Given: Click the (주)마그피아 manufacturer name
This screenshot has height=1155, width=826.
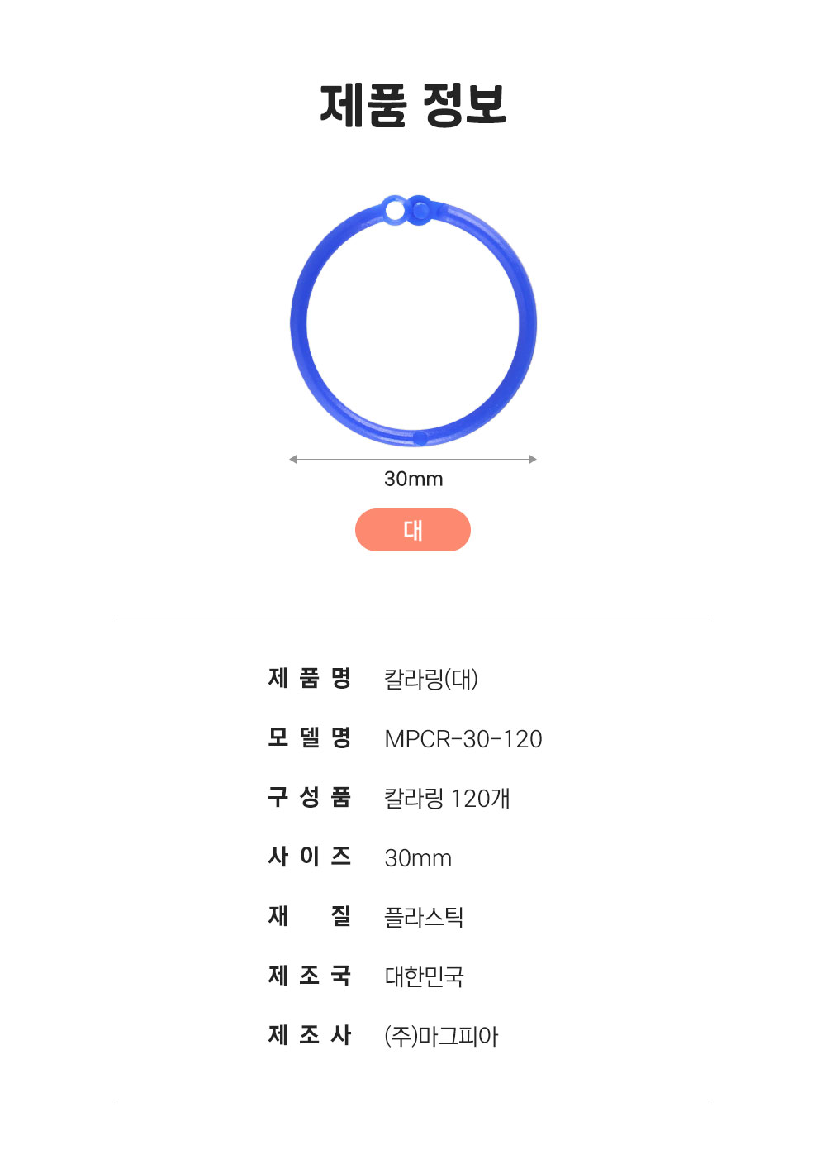Looking at the screenshot, I should [x=441, y=1036].
